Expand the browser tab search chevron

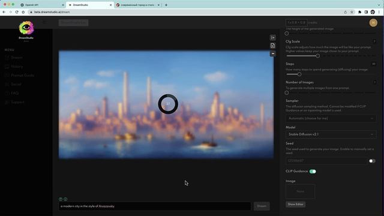point(379,5)
